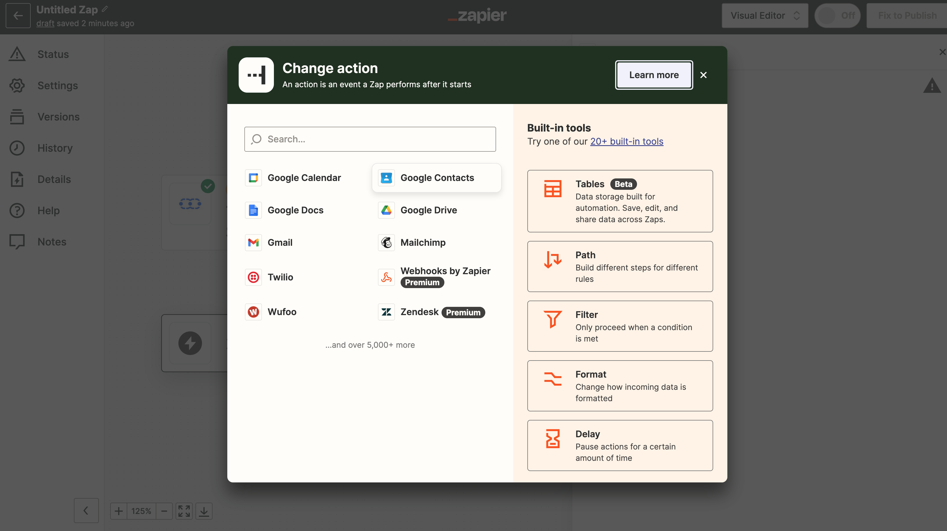Click the warning triangle in right panel
947x531 pixels.
932,86
